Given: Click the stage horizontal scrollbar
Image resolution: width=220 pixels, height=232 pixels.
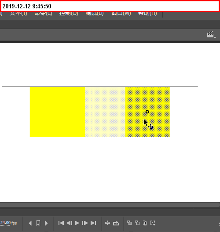Looking at the screenshot, I should [x=110, y=205].
